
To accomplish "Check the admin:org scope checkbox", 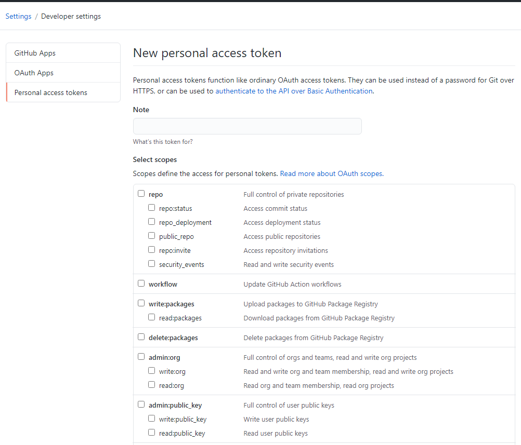I will point(141,356).
